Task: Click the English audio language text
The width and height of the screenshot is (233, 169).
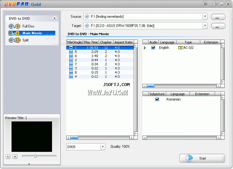Action: coord(164,48)
